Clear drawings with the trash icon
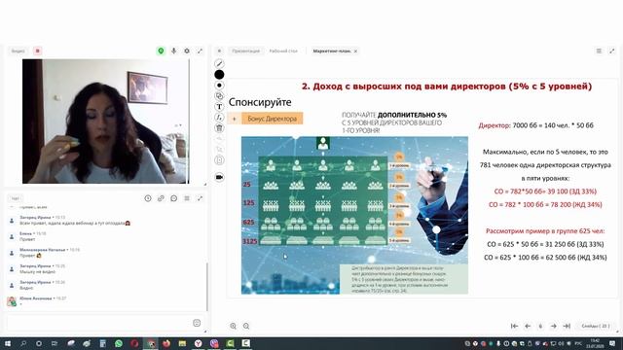 pyautogui.click(x=219, y=127)
